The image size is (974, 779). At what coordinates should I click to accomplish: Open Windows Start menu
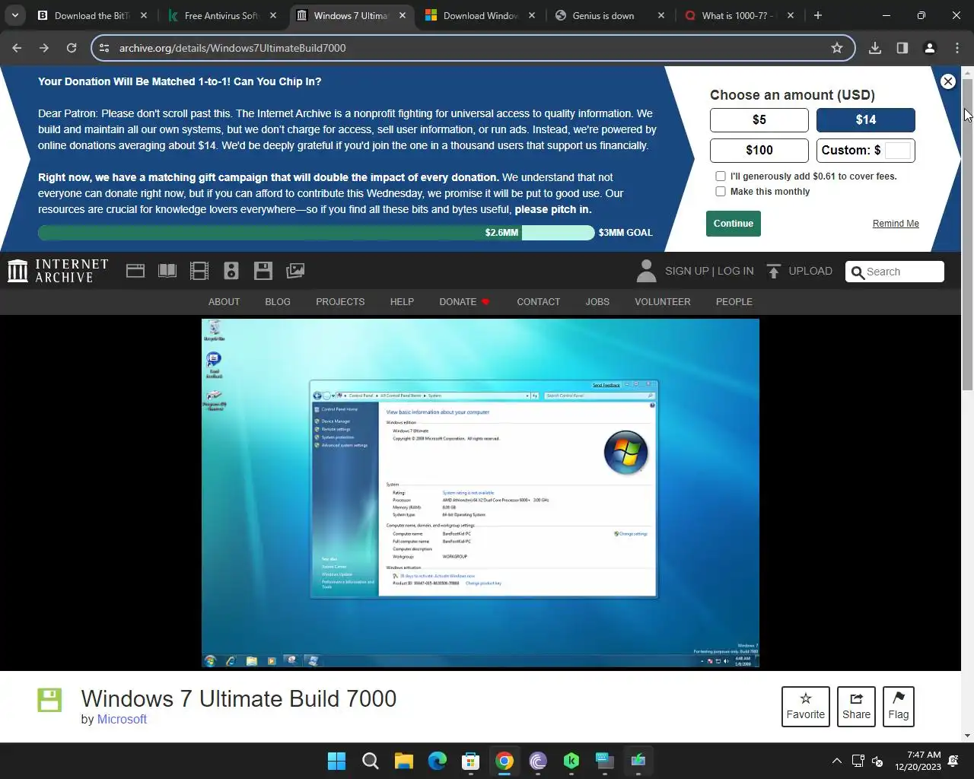336,761
